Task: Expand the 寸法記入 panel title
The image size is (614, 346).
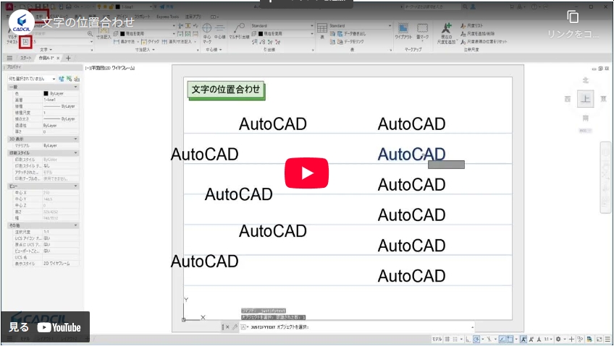Action: pos(145,50)
